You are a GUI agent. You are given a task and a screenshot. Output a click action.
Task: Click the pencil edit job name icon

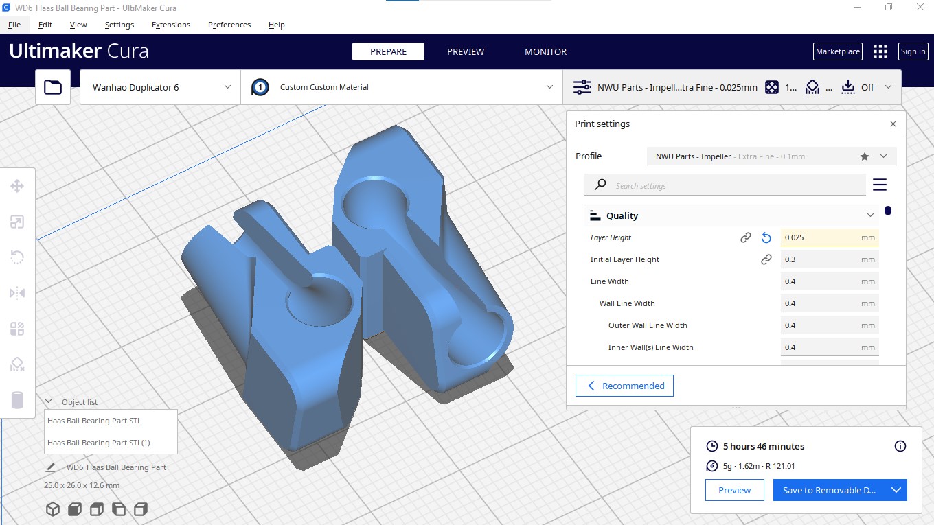50,467
